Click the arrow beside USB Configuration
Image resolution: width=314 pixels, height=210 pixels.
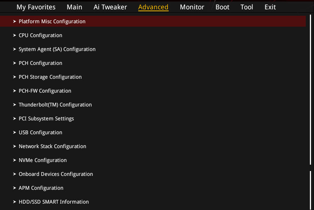pyautogui.click(x=14, y=132)
